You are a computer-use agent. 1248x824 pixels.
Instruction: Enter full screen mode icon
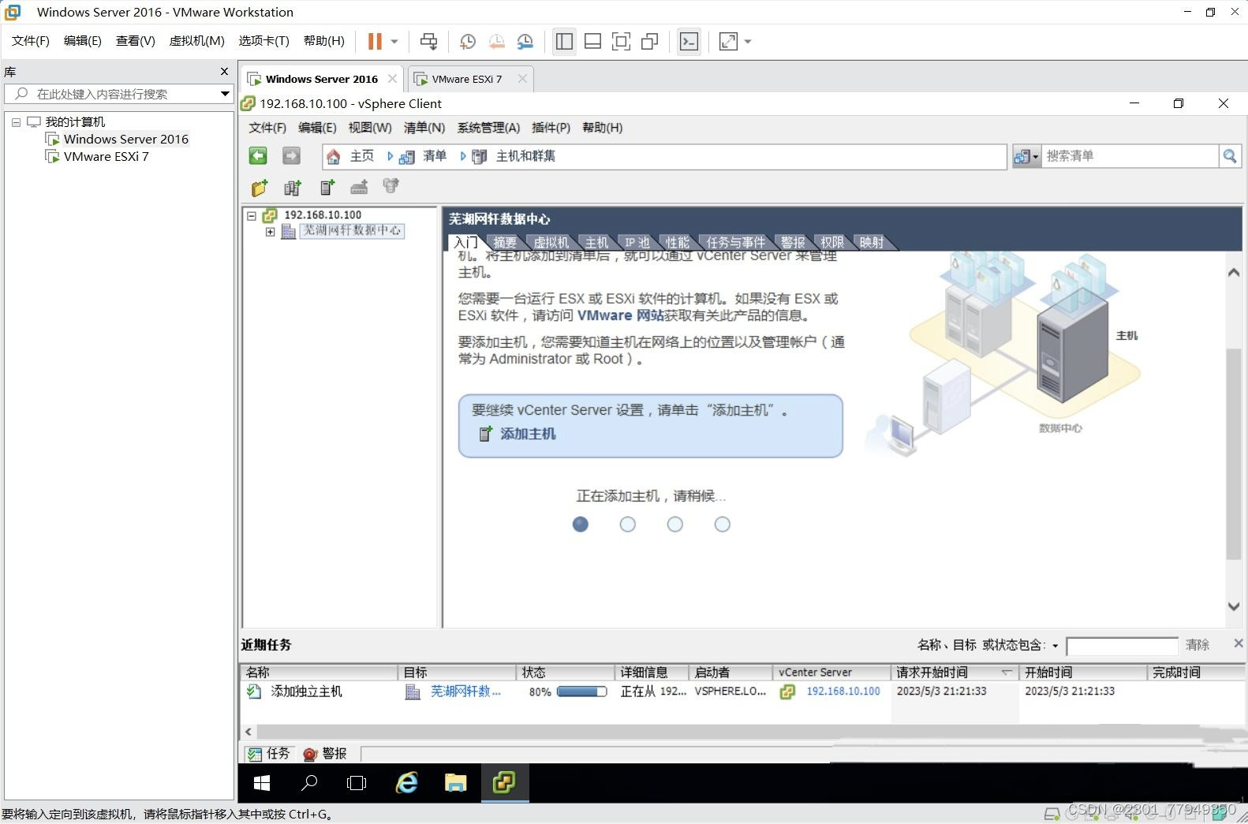621,41
